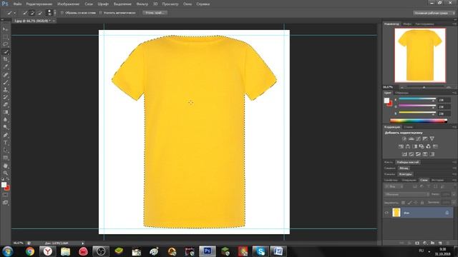Toggle lock transparent pixels in Layers panel

tap(403, 203)
